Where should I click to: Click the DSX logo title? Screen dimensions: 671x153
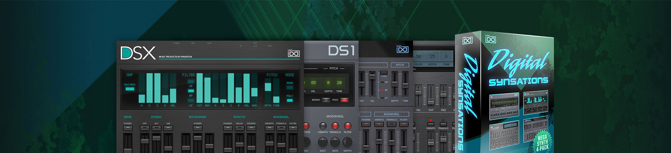(x=138, y=53)
